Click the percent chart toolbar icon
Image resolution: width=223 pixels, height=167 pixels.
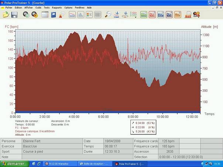(89, 15)
